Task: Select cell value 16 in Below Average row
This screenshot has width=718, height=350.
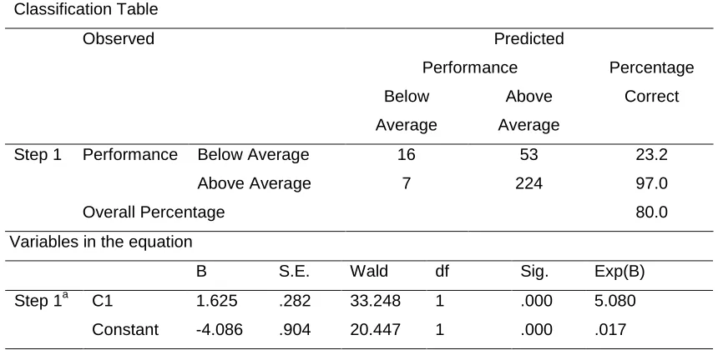Action: (x=407, y=155)
